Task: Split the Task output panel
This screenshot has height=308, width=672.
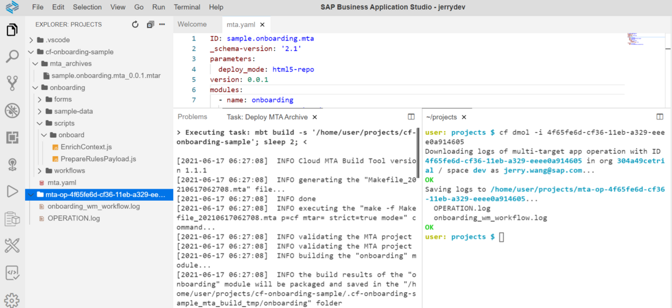Action: click(411, 117)
